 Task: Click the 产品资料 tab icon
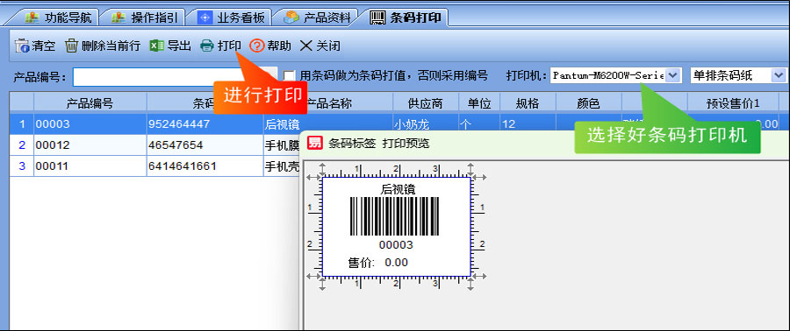(x=291, y=18)
